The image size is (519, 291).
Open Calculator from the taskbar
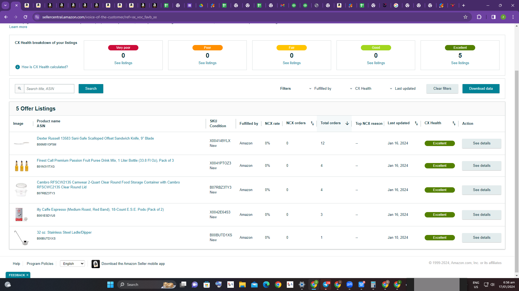pyautogui.click(x=373, y=285)
